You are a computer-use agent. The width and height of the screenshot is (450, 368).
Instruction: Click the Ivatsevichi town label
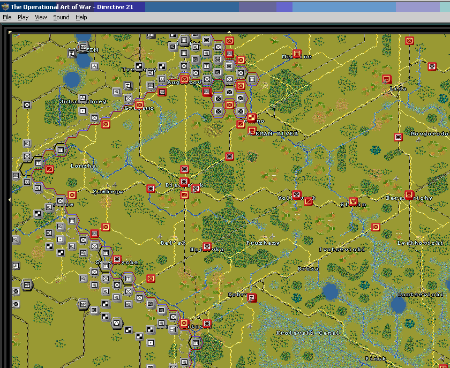point(342,249)
